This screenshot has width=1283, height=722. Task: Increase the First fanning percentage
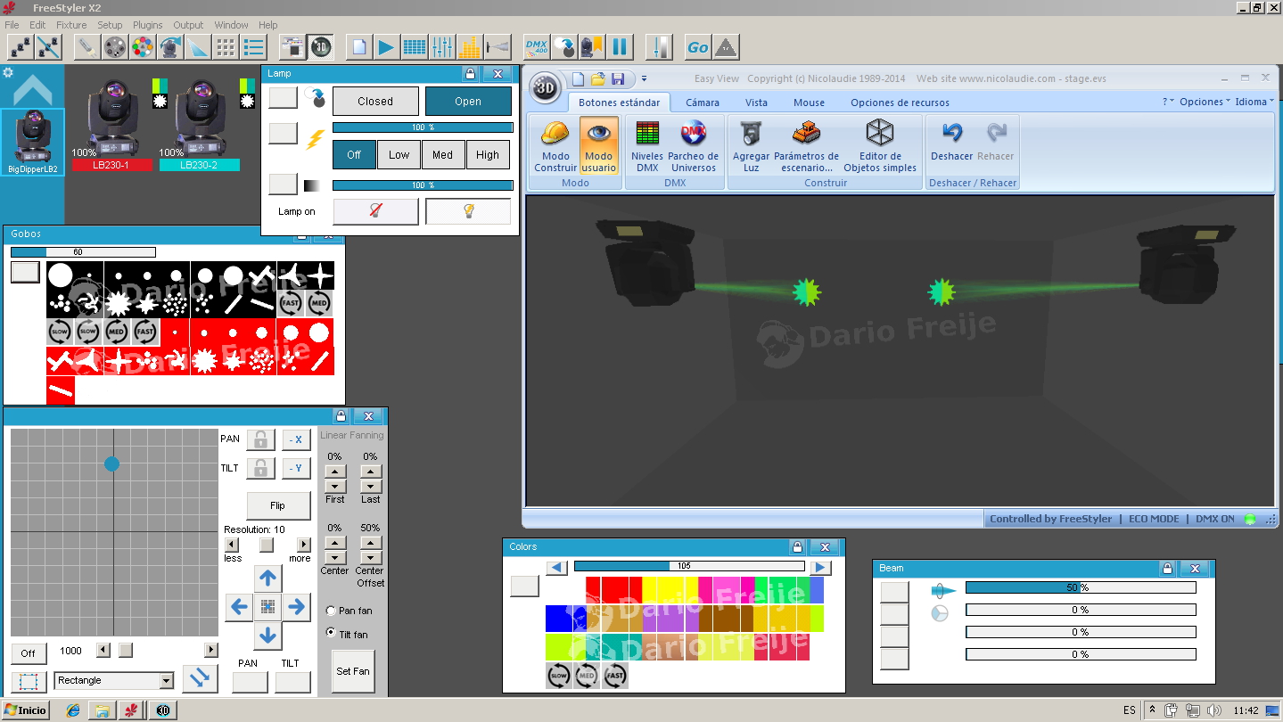pyautogui.click(x=335, y=472)
